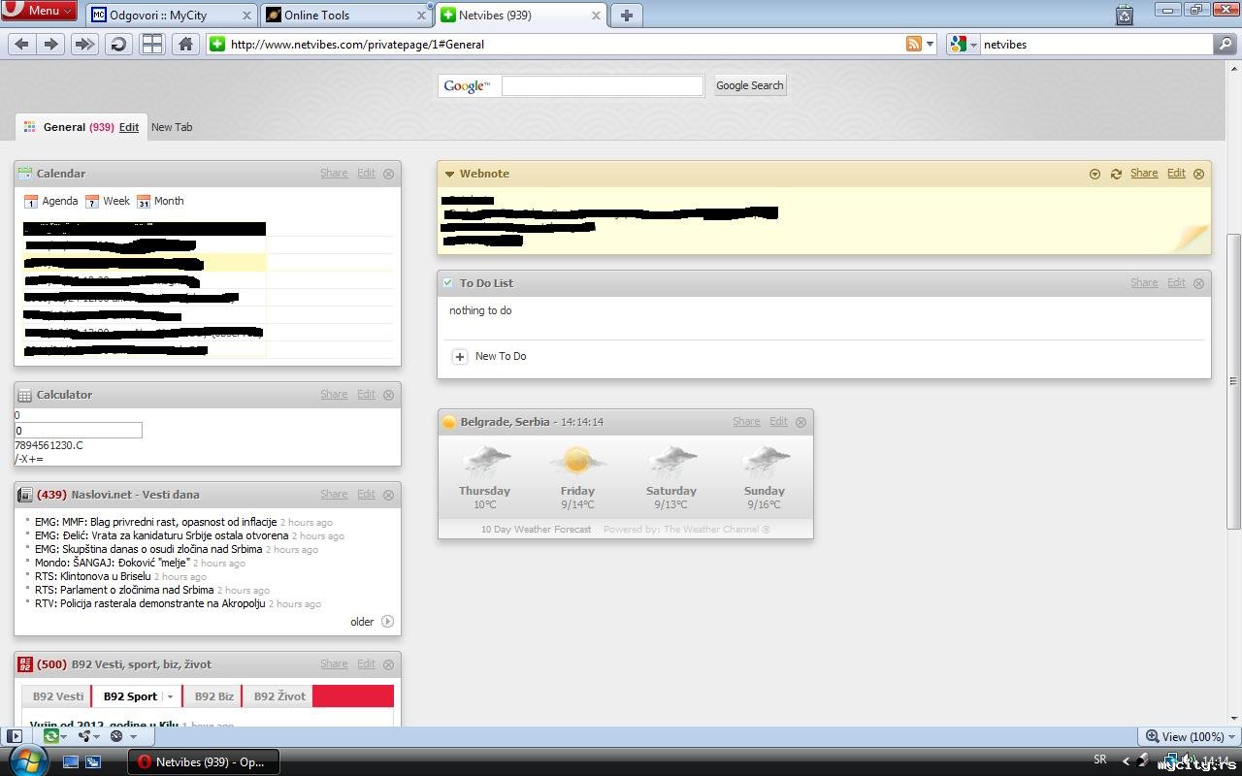Click the older arrow in Naslovi.net widget

(x=387, y=622)
